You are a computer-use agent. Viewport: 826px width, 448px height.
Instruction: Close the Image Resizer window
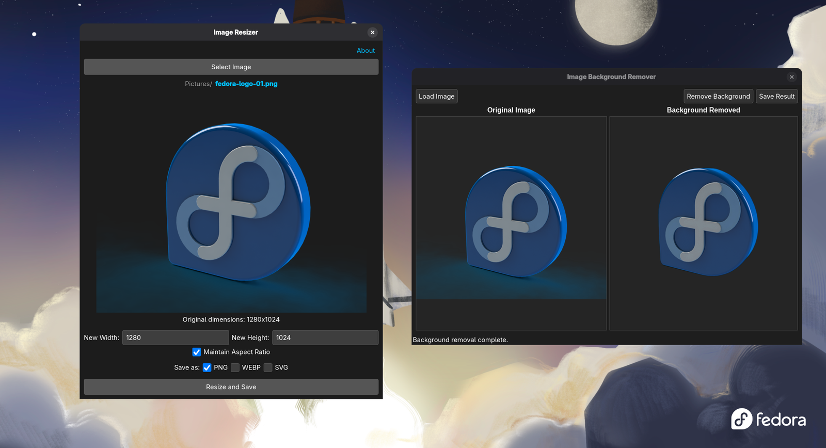tap(372, 32)
